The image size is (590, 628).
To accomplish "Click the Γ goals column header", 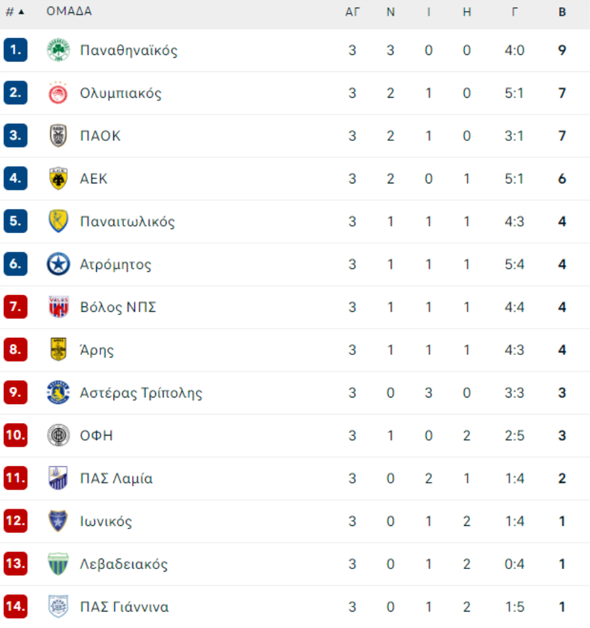I will (x=515, y=12).
